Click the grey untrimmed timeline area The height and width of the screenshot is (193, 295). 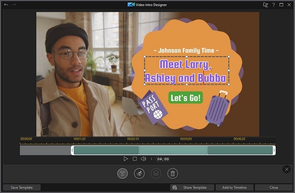(46, 150)
